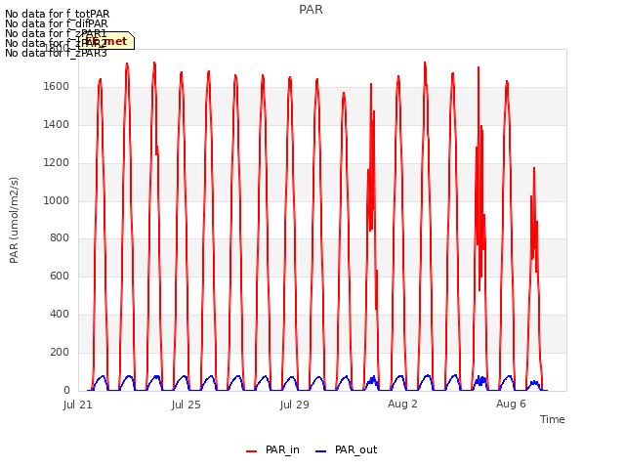This screenshot has height=469, width=625.
Task: Click the y-axis label PAR (umol/m2/s)
Action: pos(14,220)
